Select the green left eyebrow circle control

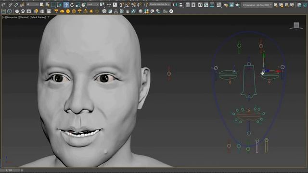(x=239, y=46)
